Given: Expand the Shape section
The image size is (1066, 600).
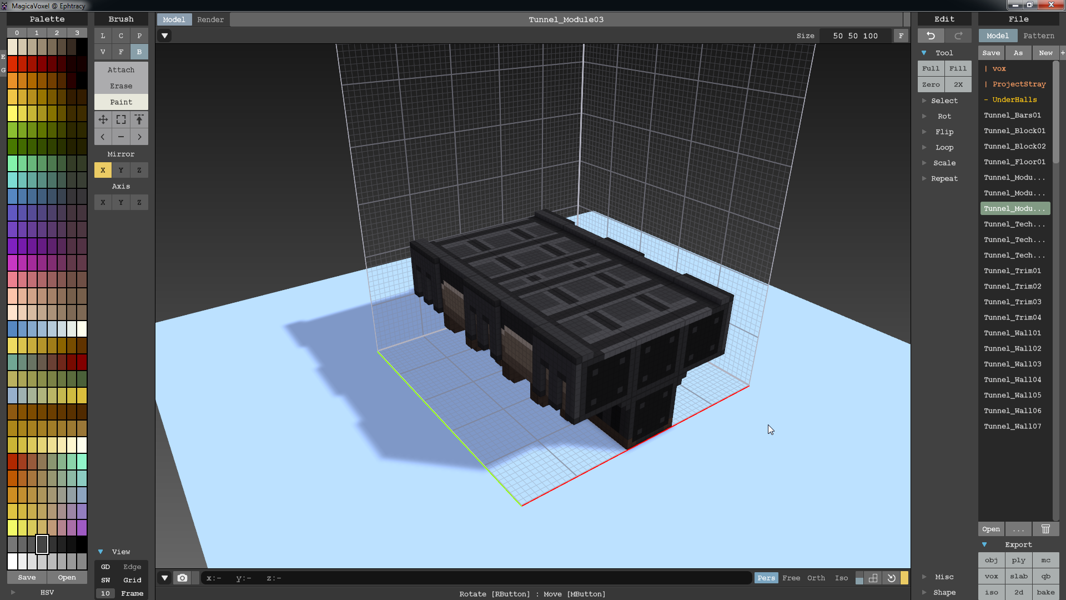Looking at the screenshot, I should [x=924, y=592].
